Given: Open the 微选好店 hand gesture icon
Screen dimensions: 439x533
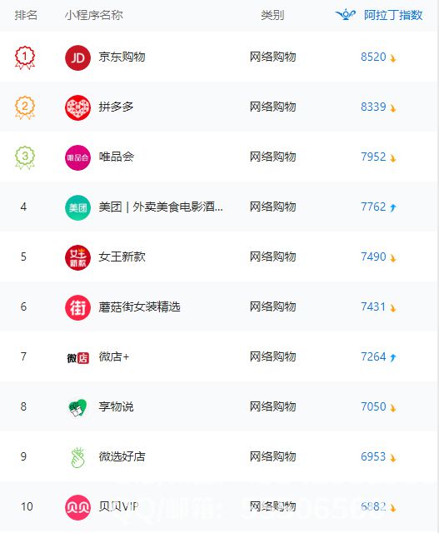Looking at the screenshot, I should point(77,457).
